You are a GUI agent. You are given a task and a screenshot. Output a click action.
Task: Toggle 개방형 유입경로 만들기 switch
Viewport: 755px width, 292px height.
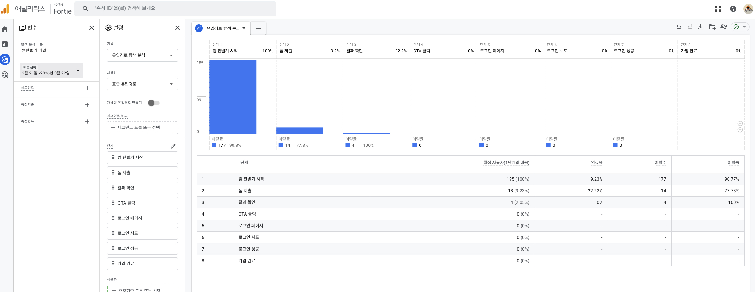154,103
